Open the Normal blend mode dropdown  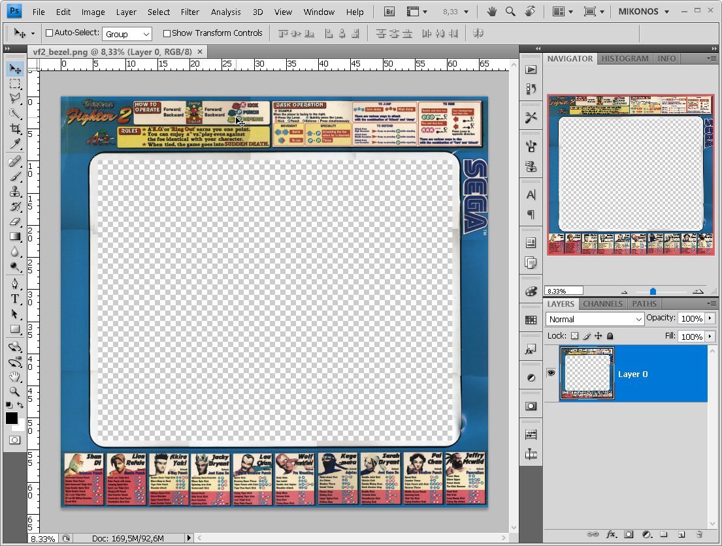click(595, 319)
